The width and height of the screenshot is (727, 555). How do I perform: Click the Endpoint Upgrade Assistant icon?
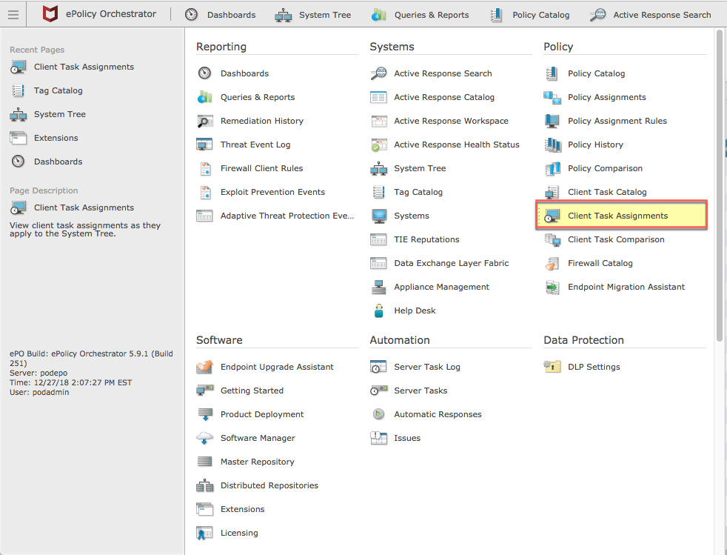[204, 367]
